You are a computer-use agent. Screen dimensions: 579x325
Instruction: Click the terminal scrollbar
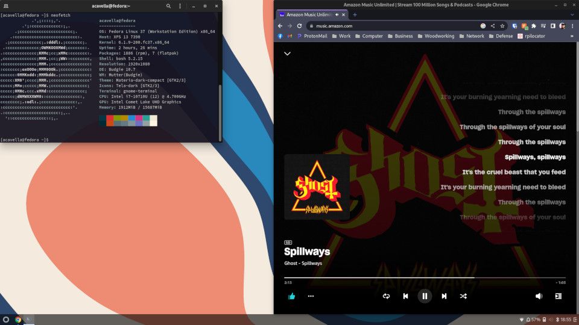[x=220, y=113]
